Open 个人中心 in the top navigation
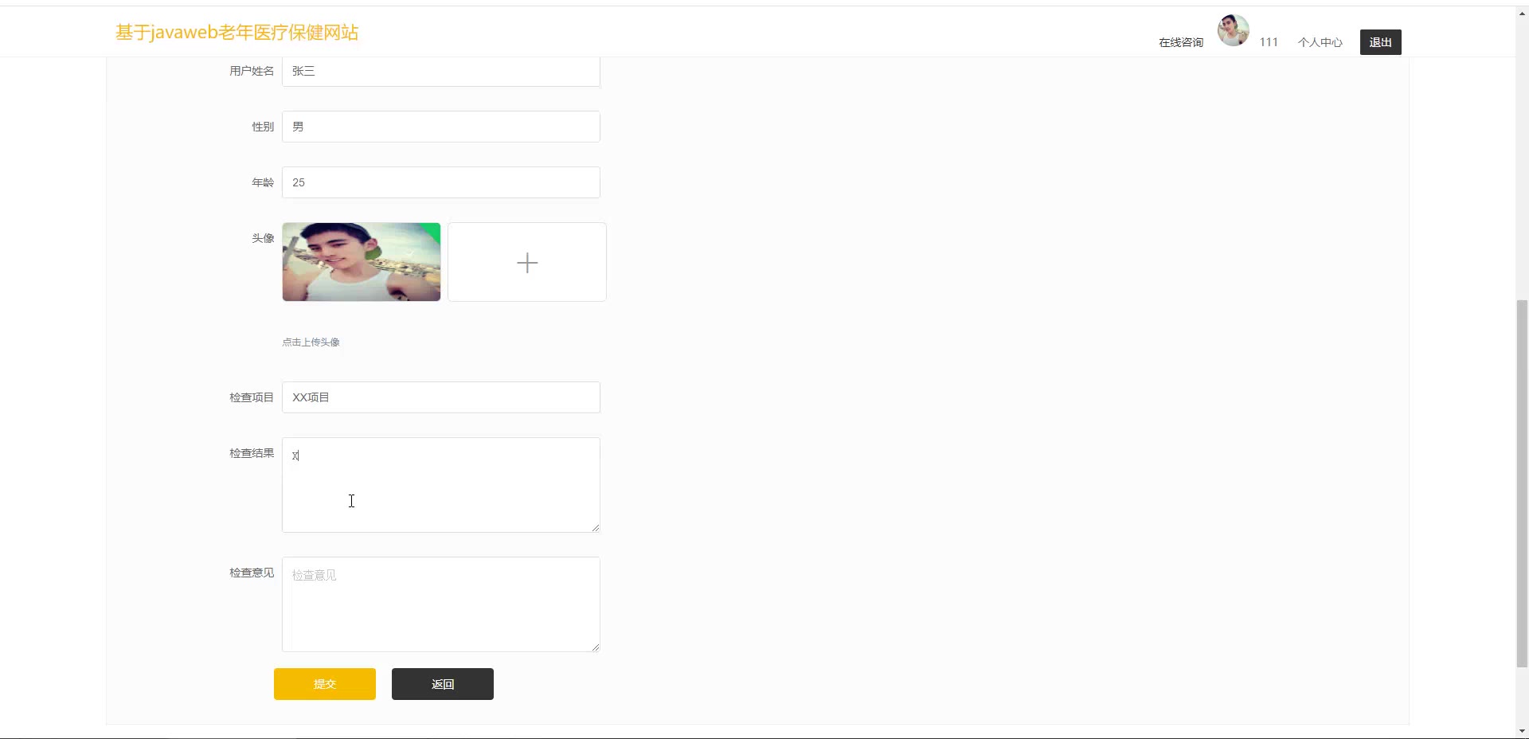This screenshot has width=1529, height=739. pos(1320,42)
